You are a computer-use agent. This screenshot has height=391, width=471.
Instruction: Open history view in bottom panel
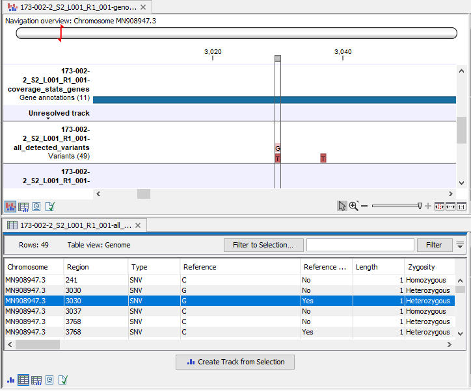[x=49, y=380]
